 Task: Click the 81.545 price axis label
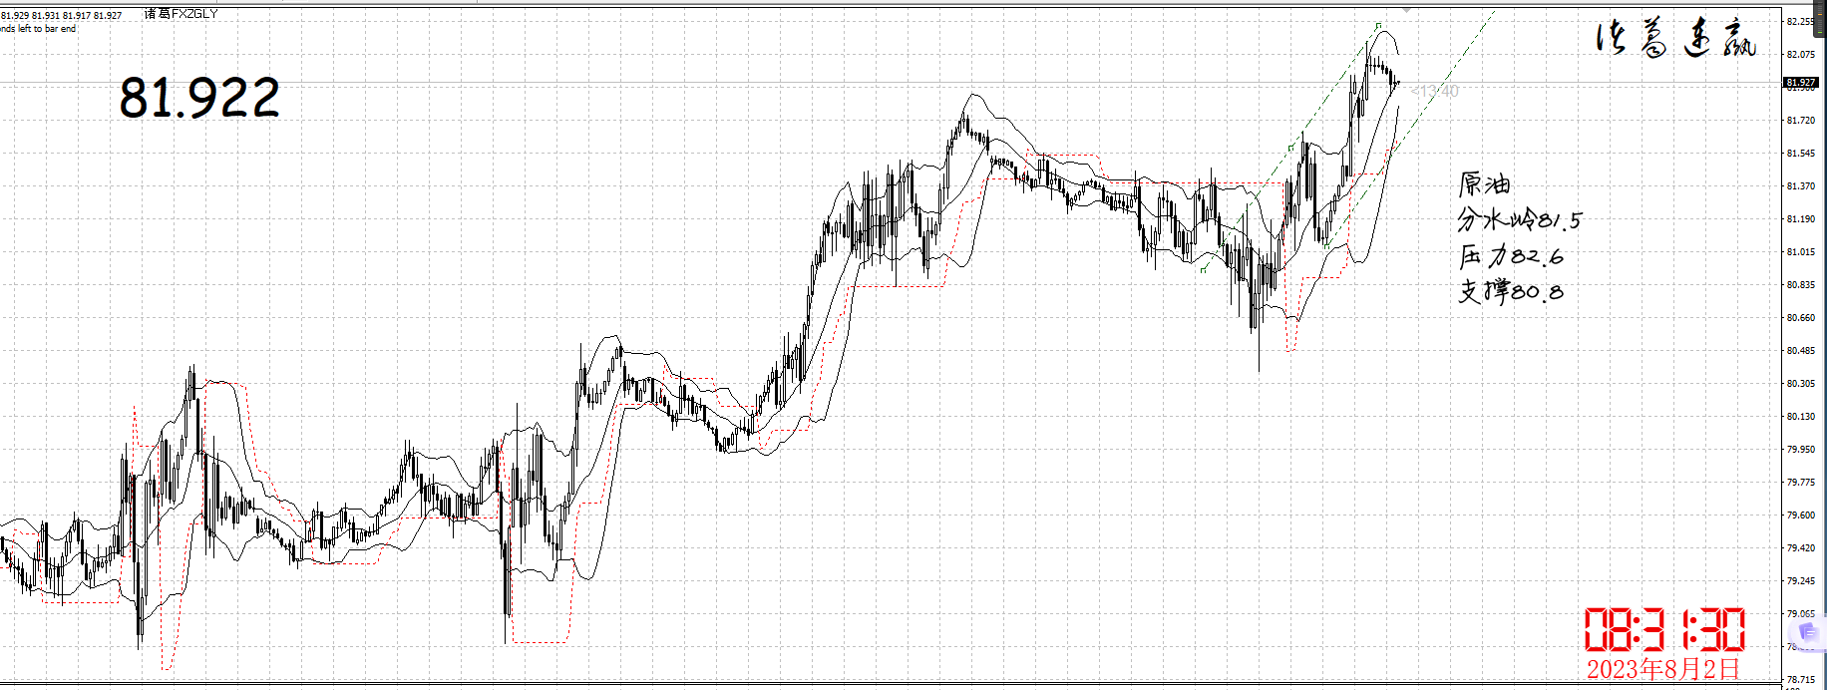click(1801, 154)
